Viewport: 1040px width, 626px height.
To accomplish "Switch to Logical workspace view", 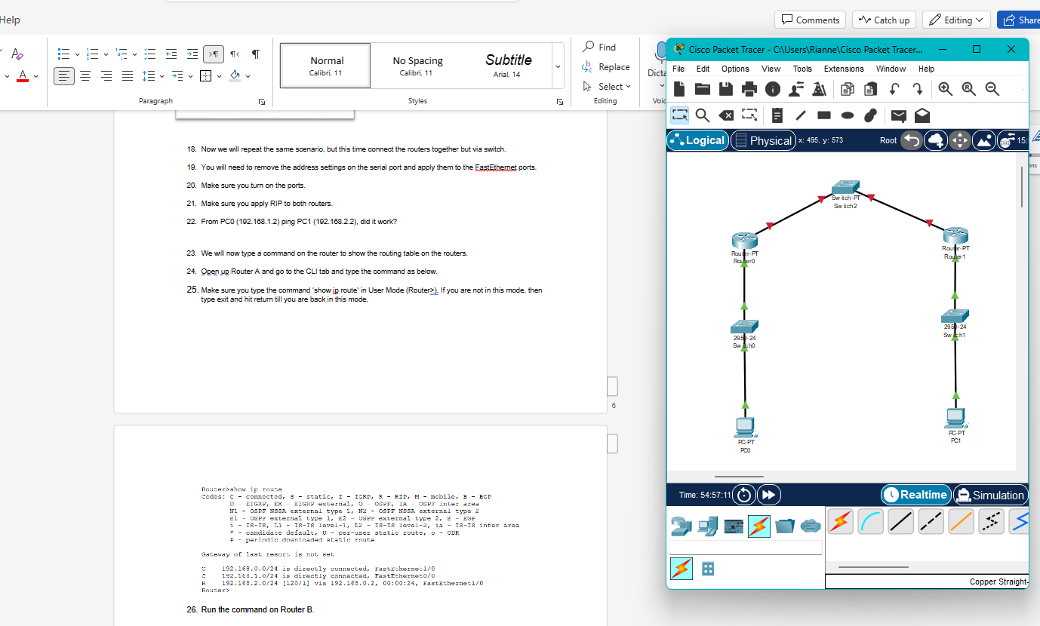I will (697, 140).
